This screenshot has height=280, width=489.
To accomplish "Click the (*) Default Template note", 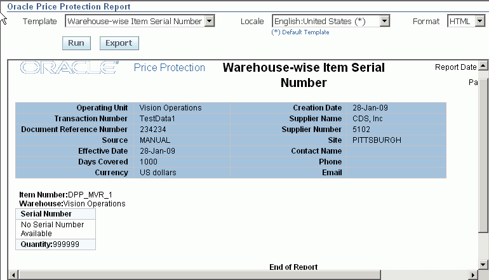I will pos(300,32).
